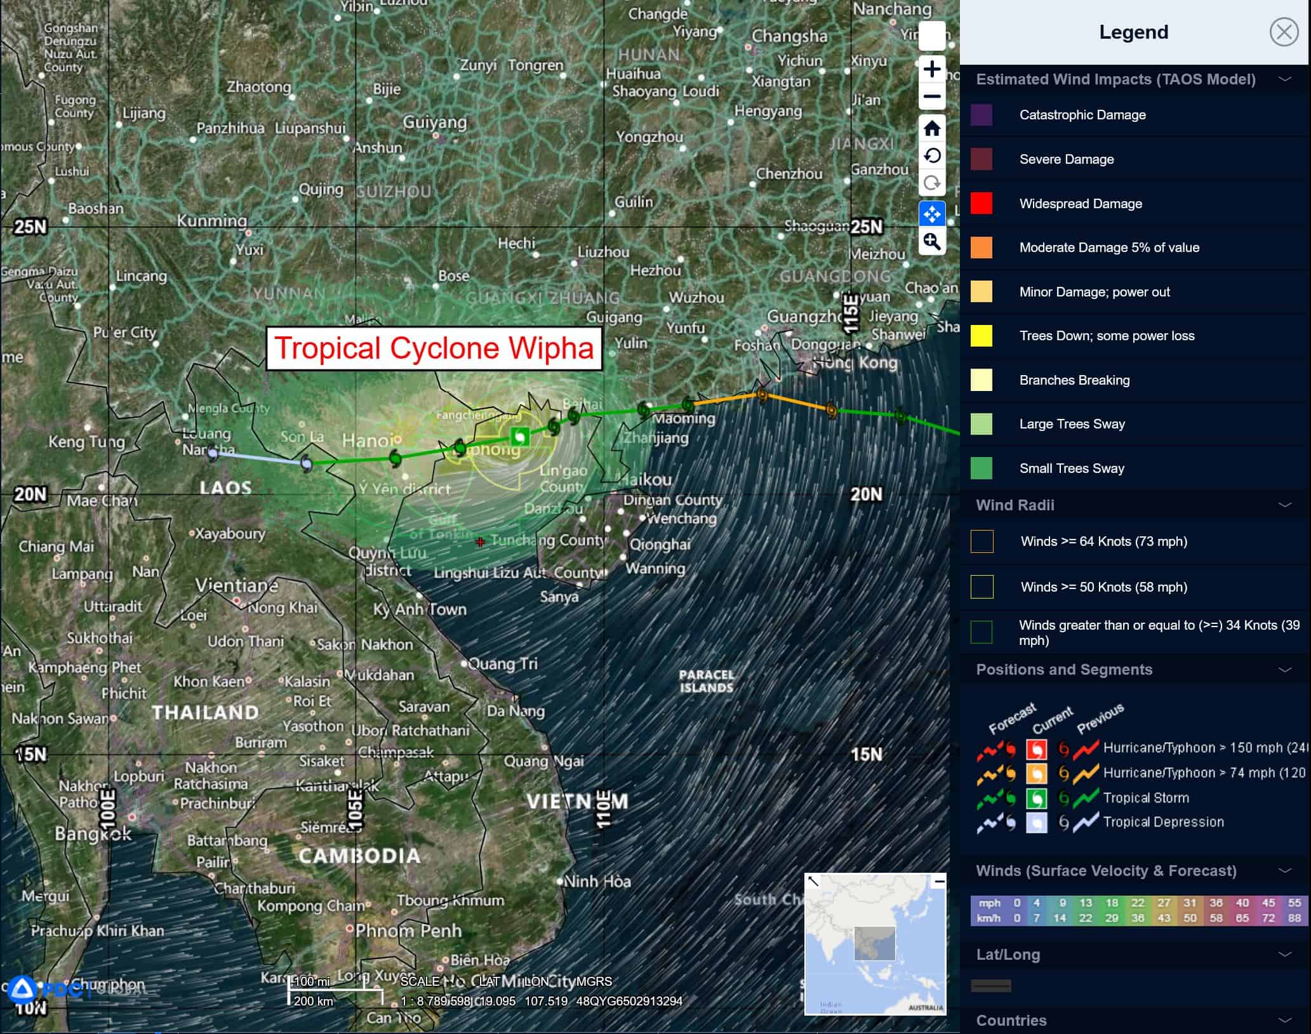
Task: Go to next map extent arrow
Action: [x=932, y=183]
